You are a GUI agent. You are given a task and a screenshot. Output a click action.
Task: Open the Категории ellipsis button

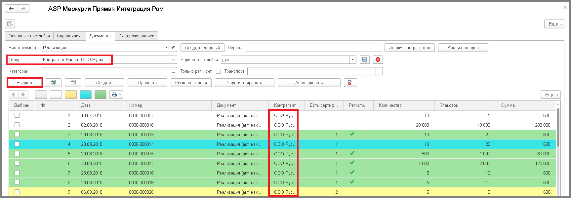coord(174,71)
